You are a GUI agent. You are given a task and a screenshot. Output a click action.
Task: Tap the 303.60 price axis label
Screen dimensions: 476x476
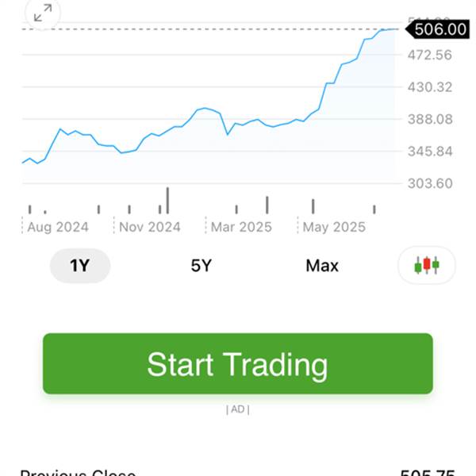click(430, 183)
